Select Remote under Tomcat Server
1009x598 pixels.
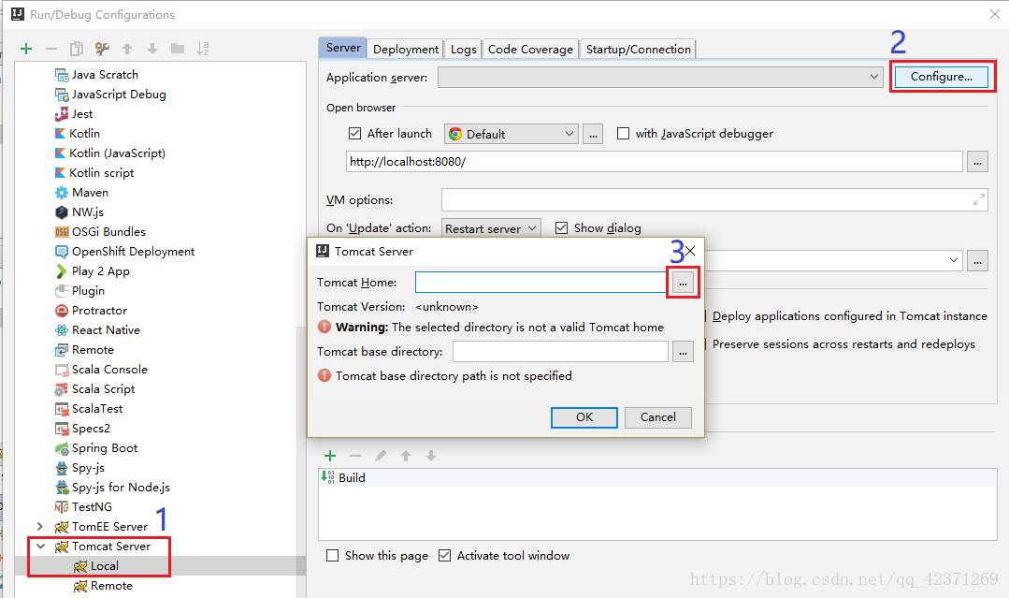coord(103,586)
